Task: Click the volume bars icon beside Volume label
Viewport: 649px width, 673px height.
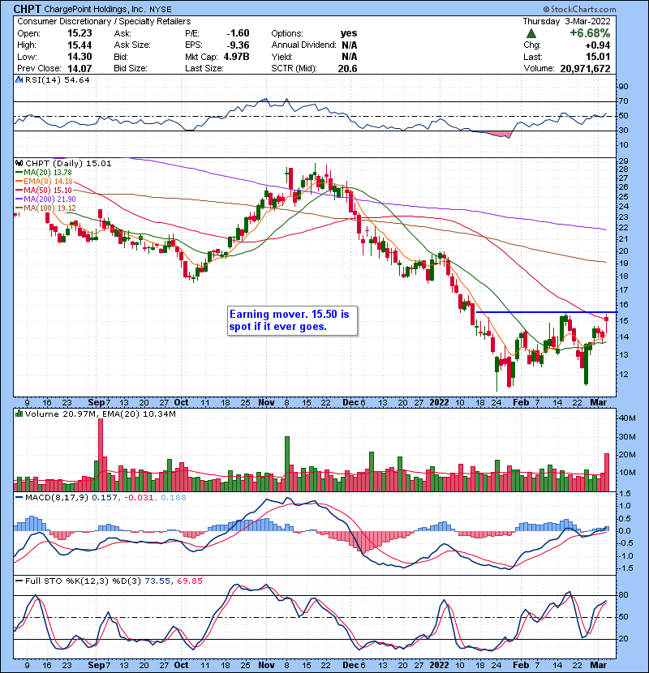Action: (x=19, y=414)
